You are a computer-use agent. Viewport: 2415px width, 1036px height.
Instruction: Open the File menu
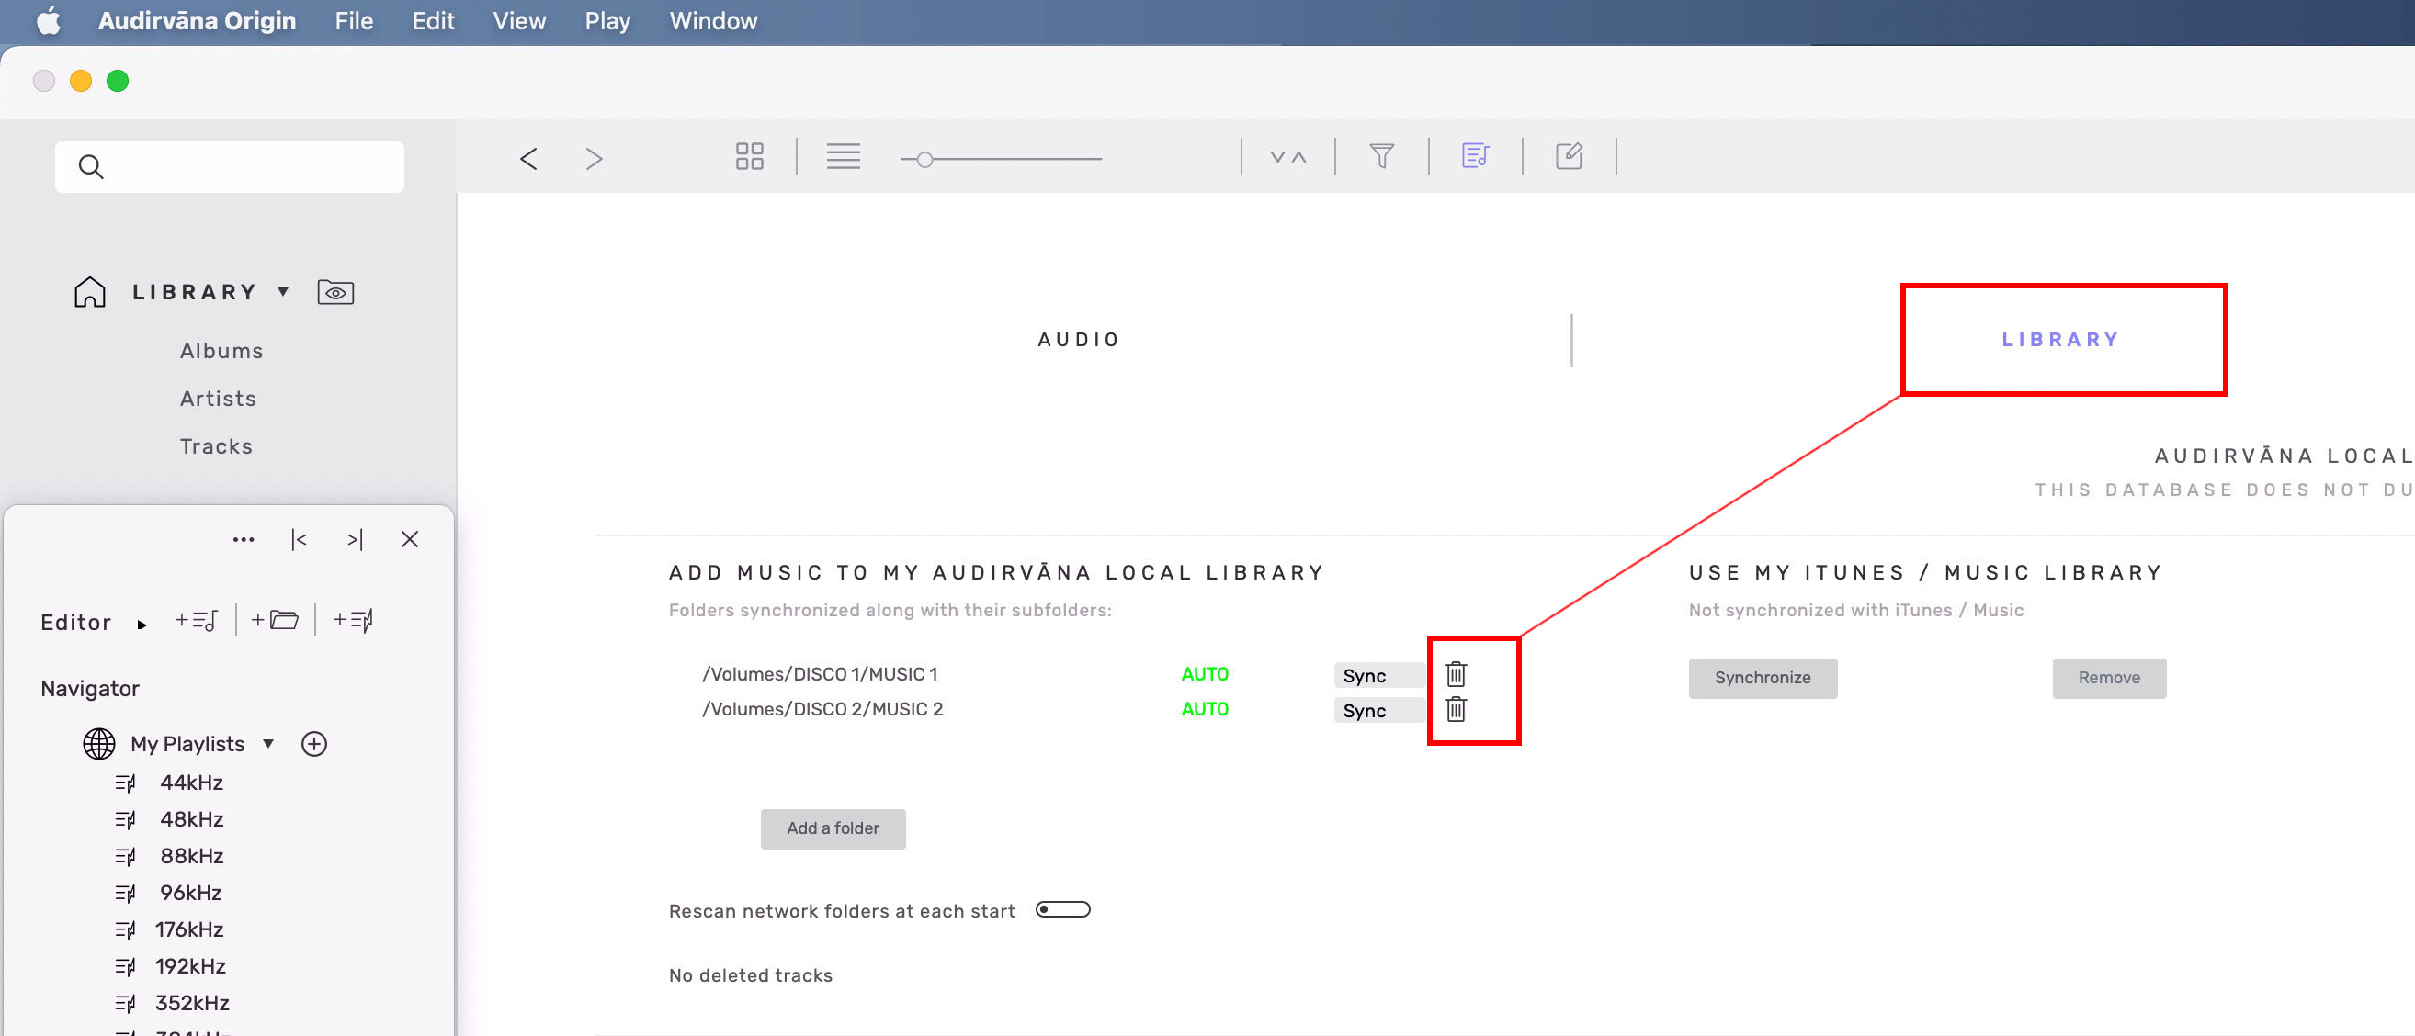(x=354, y=20)
